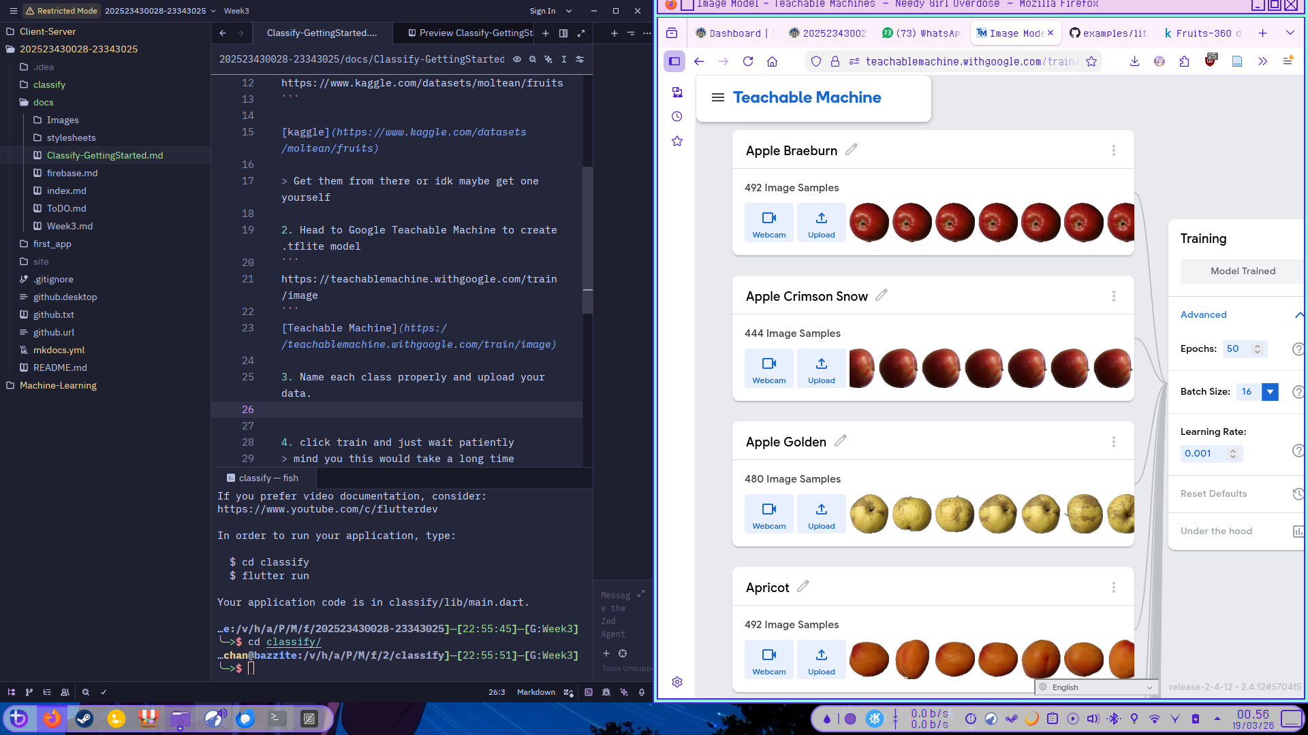Open the Batch Size dropdown
The width and height of the screenshot is (1308, 735).
pyautogui.click(x=1270, y=391)
